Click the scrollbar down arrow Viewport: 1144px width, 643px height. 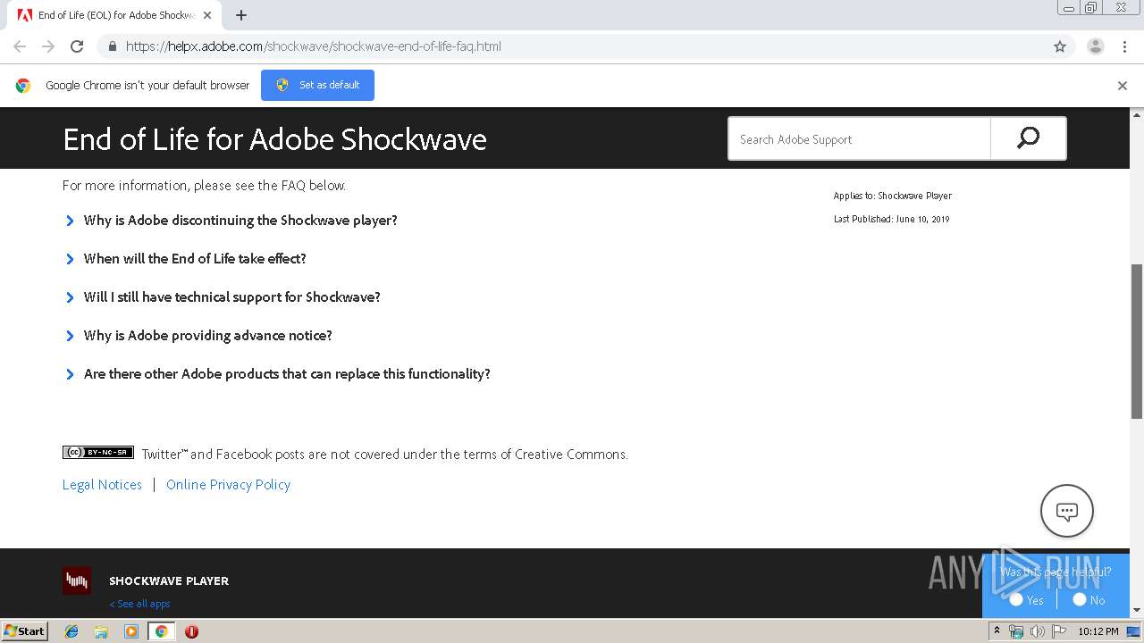tap(1137, 610)
